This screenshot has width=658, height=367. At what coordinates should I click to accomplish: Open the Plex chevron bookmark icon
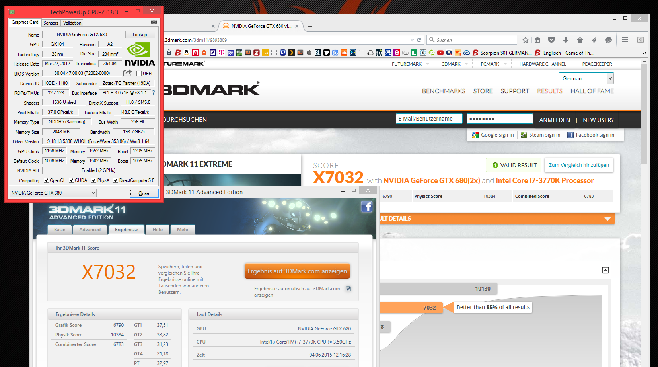pos(292,53)
